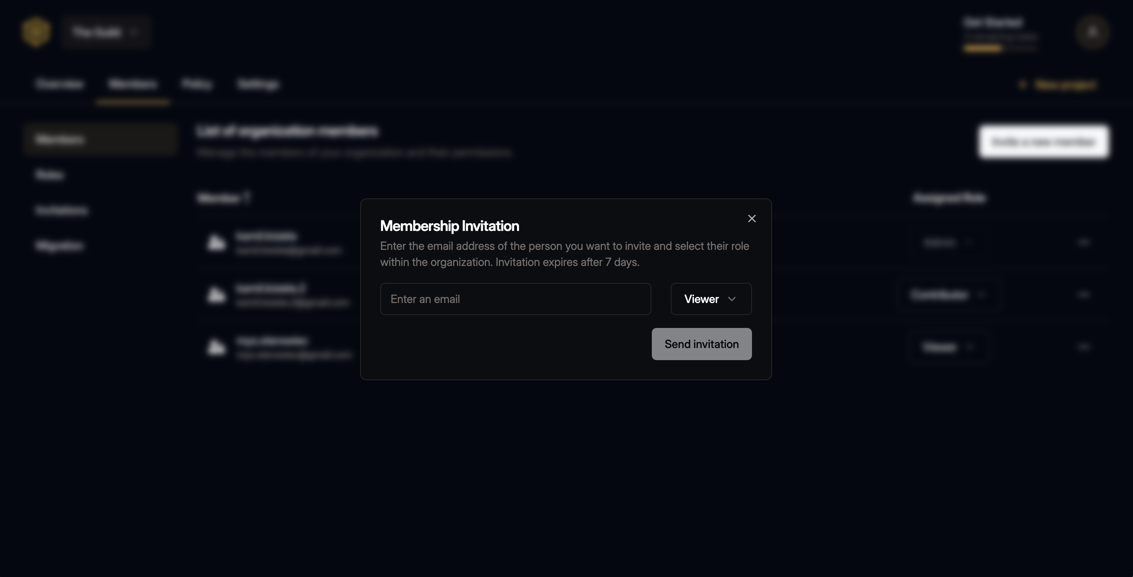
Task: Select the Members tab
Action: pyautogui.click(x=132, y=83)
